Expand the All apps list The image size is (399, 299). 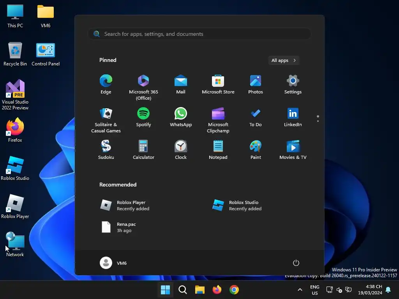pyautogui.click(x=284, y=60)
